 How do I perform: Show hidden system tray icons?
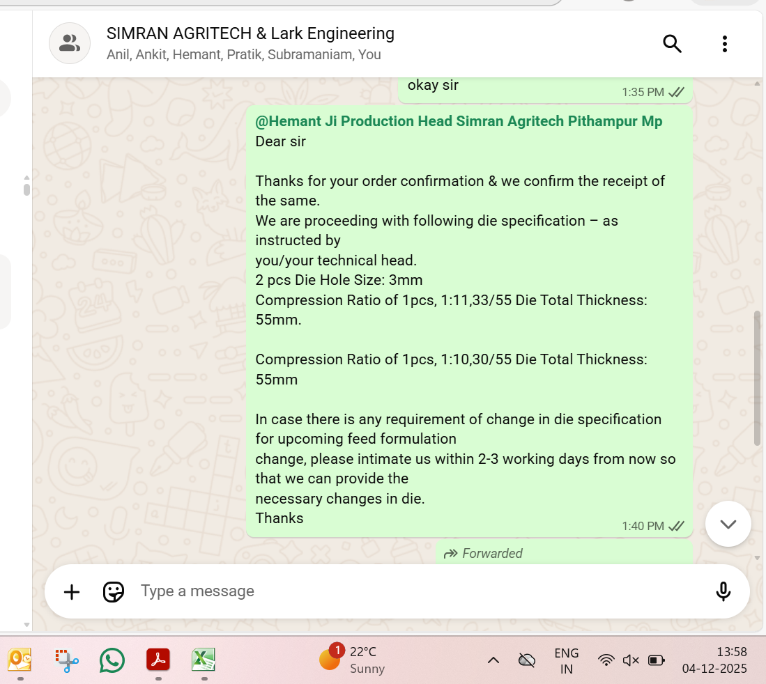493,660
